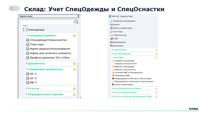This screenshot has width=204, height=115.
Task: Click the red icon for Ликвидация МБП
Action: (x=113, y=76)
